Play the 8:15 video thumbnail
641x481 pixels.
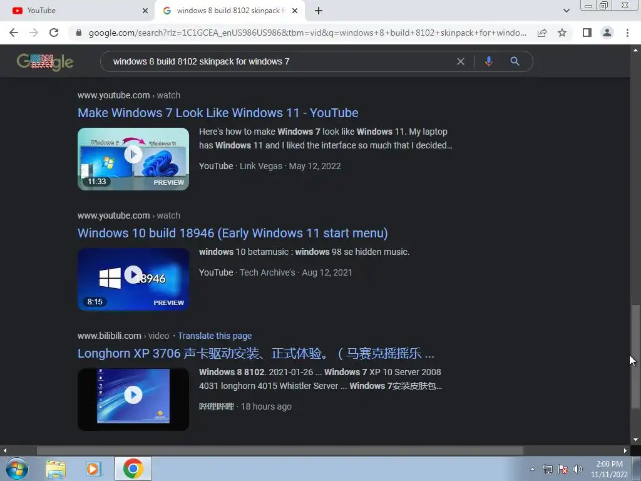(133, 279)
